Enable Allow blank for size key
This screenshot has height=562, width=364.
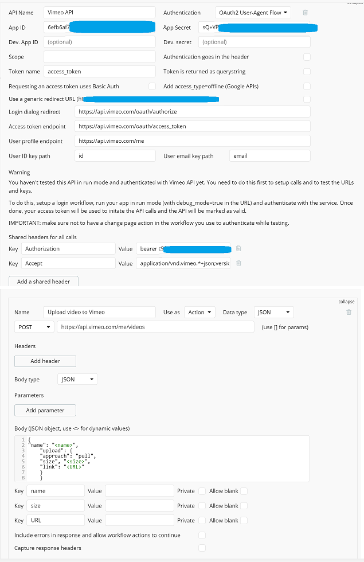244,506
